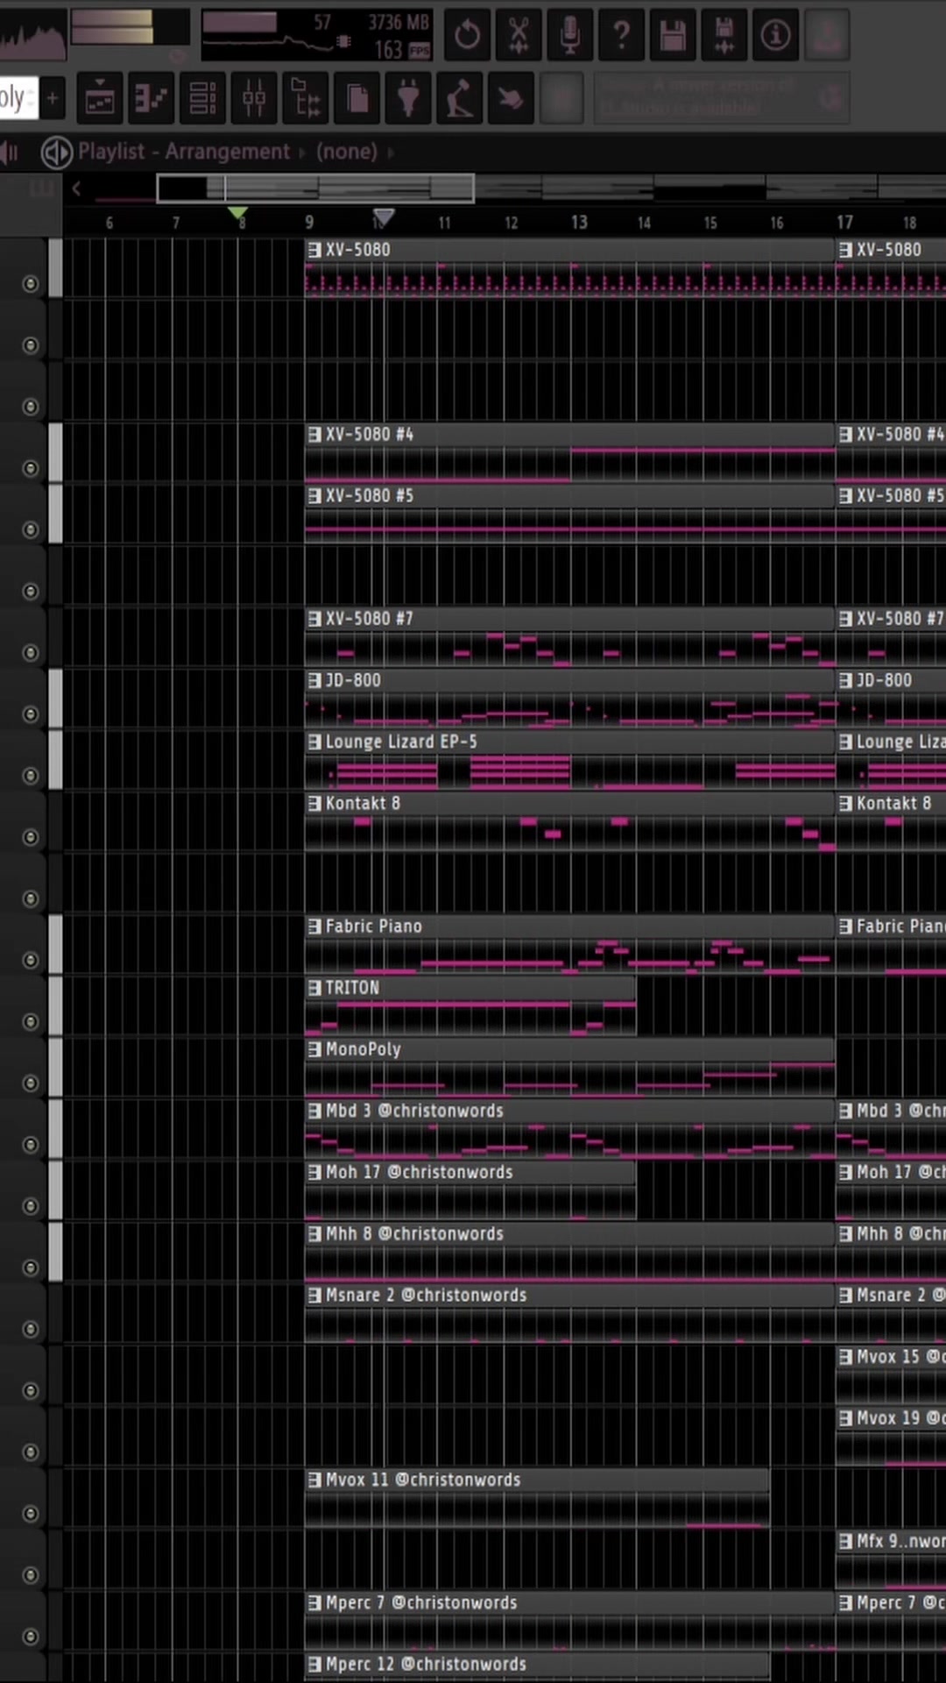
Task: Open clip menu of MonoPoly clip
Action: 314,1049
